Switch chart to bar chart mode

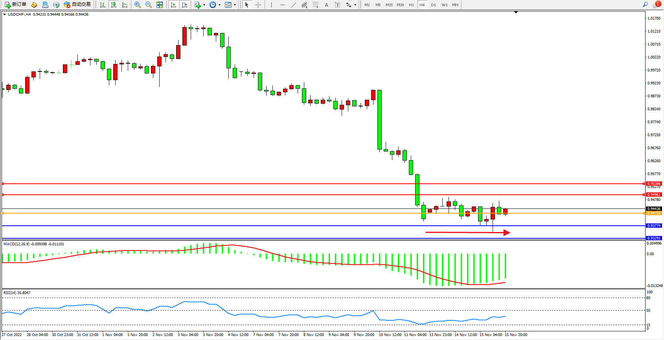(103, 5)
